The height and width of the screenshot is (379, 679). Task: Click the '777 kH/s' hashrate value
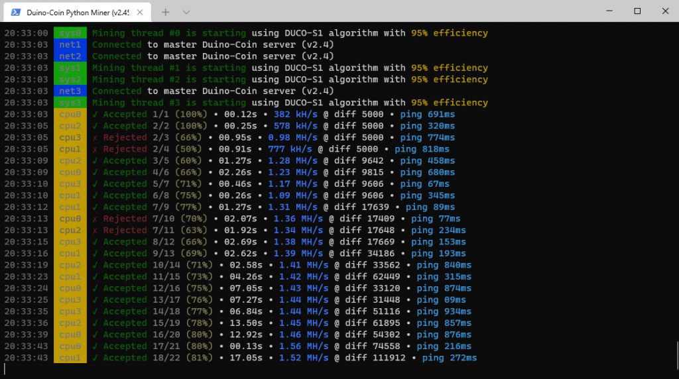(x=290, y=149)
